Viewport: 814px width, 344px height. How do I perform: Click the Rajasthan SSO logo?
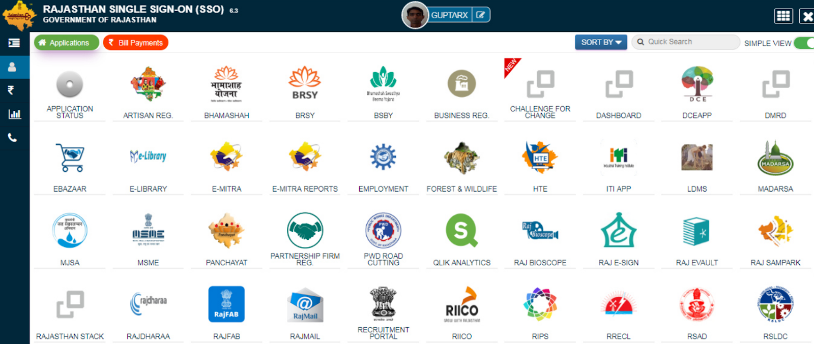click(19, 16)
